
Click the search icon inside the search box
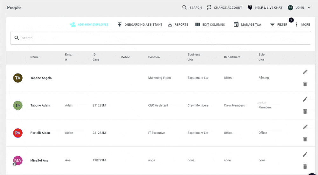(17, 38)
